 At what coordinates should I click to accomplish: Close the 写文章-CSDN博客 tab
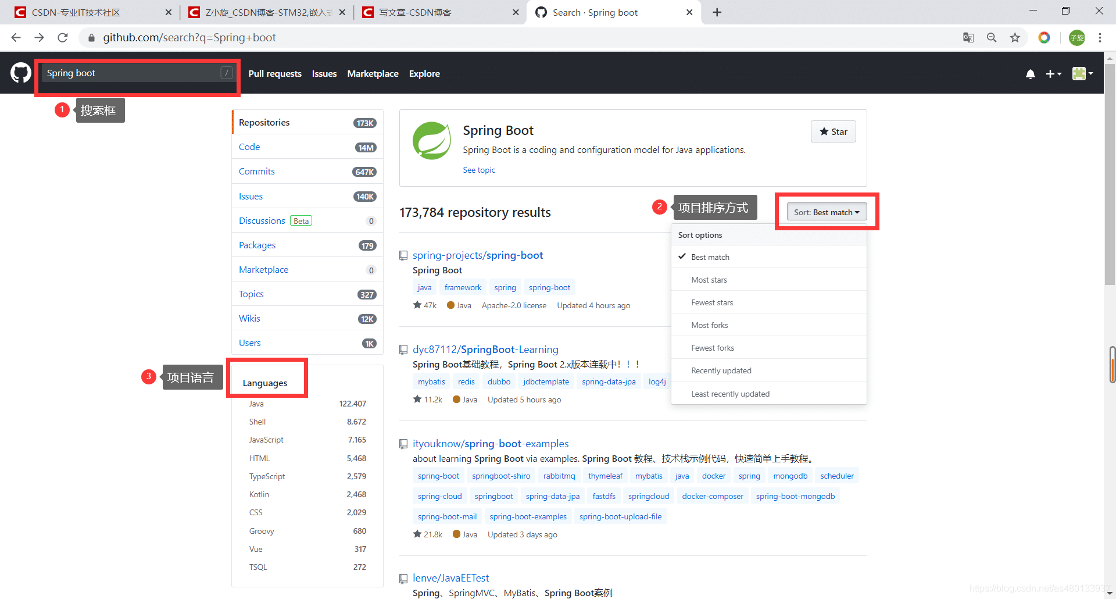click(x=516, y=12)
